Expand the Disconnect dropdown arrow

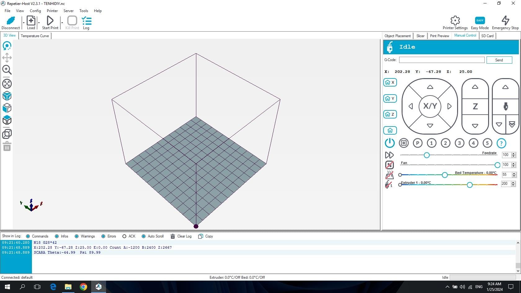pos(24,23)
